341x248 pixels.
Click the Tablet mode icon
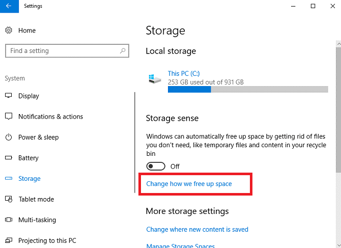(9, 199)
